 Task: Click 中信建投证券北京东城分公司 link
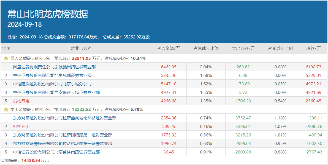tap(52, 84)
